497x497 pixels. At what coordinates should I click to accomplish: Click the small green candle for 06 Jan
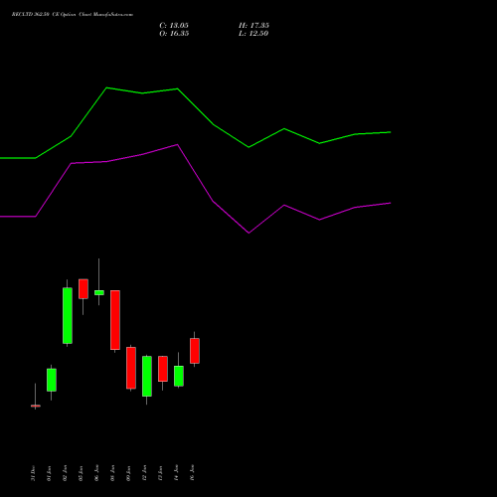pos(99,292)
